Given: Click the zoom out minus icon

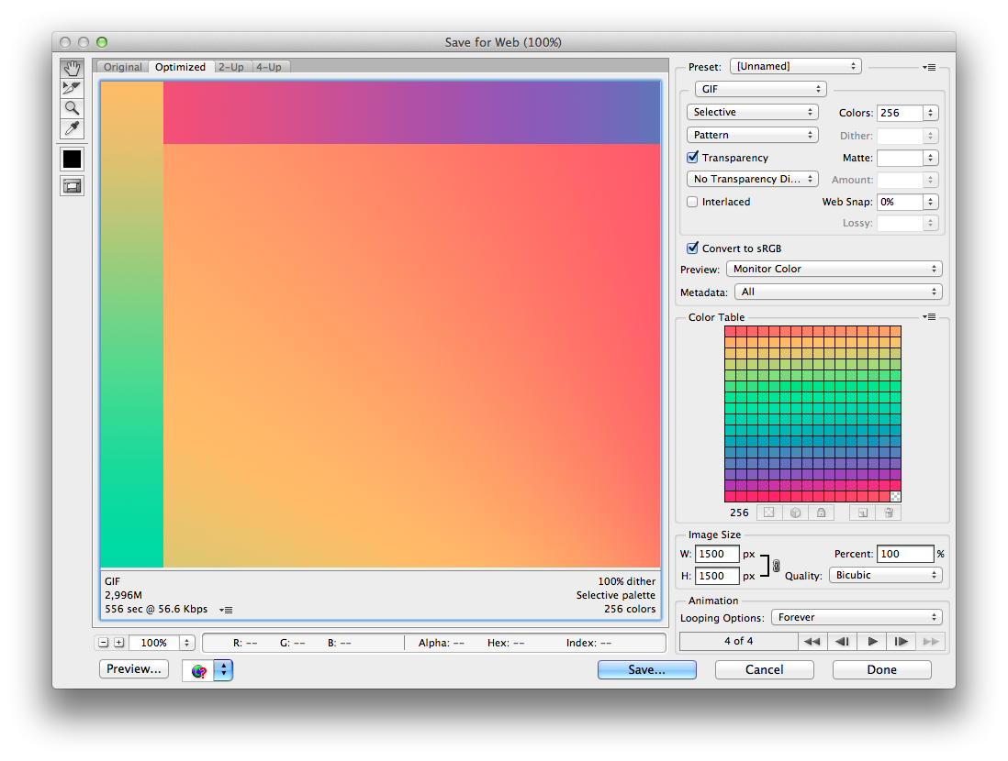Looking at the screenshot, I should pyautogui.click(x=104, y=642).
